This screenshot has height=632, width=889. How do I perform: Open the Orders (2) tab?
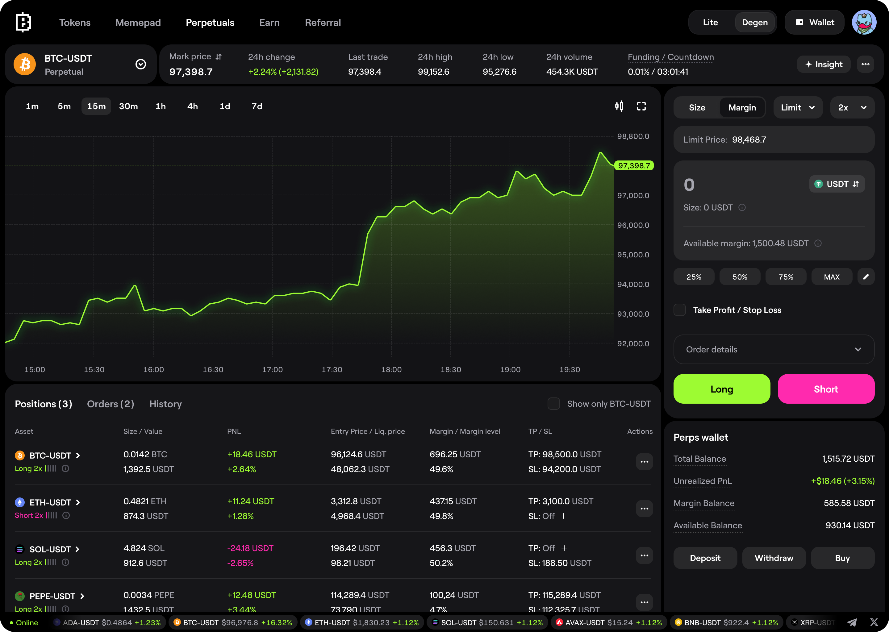tap(111, 404)
